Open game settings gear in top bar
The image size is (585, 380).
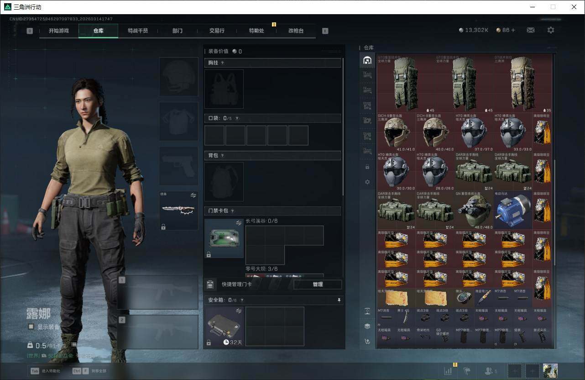click(551, 30)
